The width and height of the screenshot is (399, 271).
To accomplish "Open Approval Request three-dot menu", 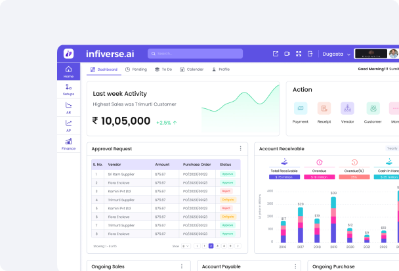I will 240,149.
